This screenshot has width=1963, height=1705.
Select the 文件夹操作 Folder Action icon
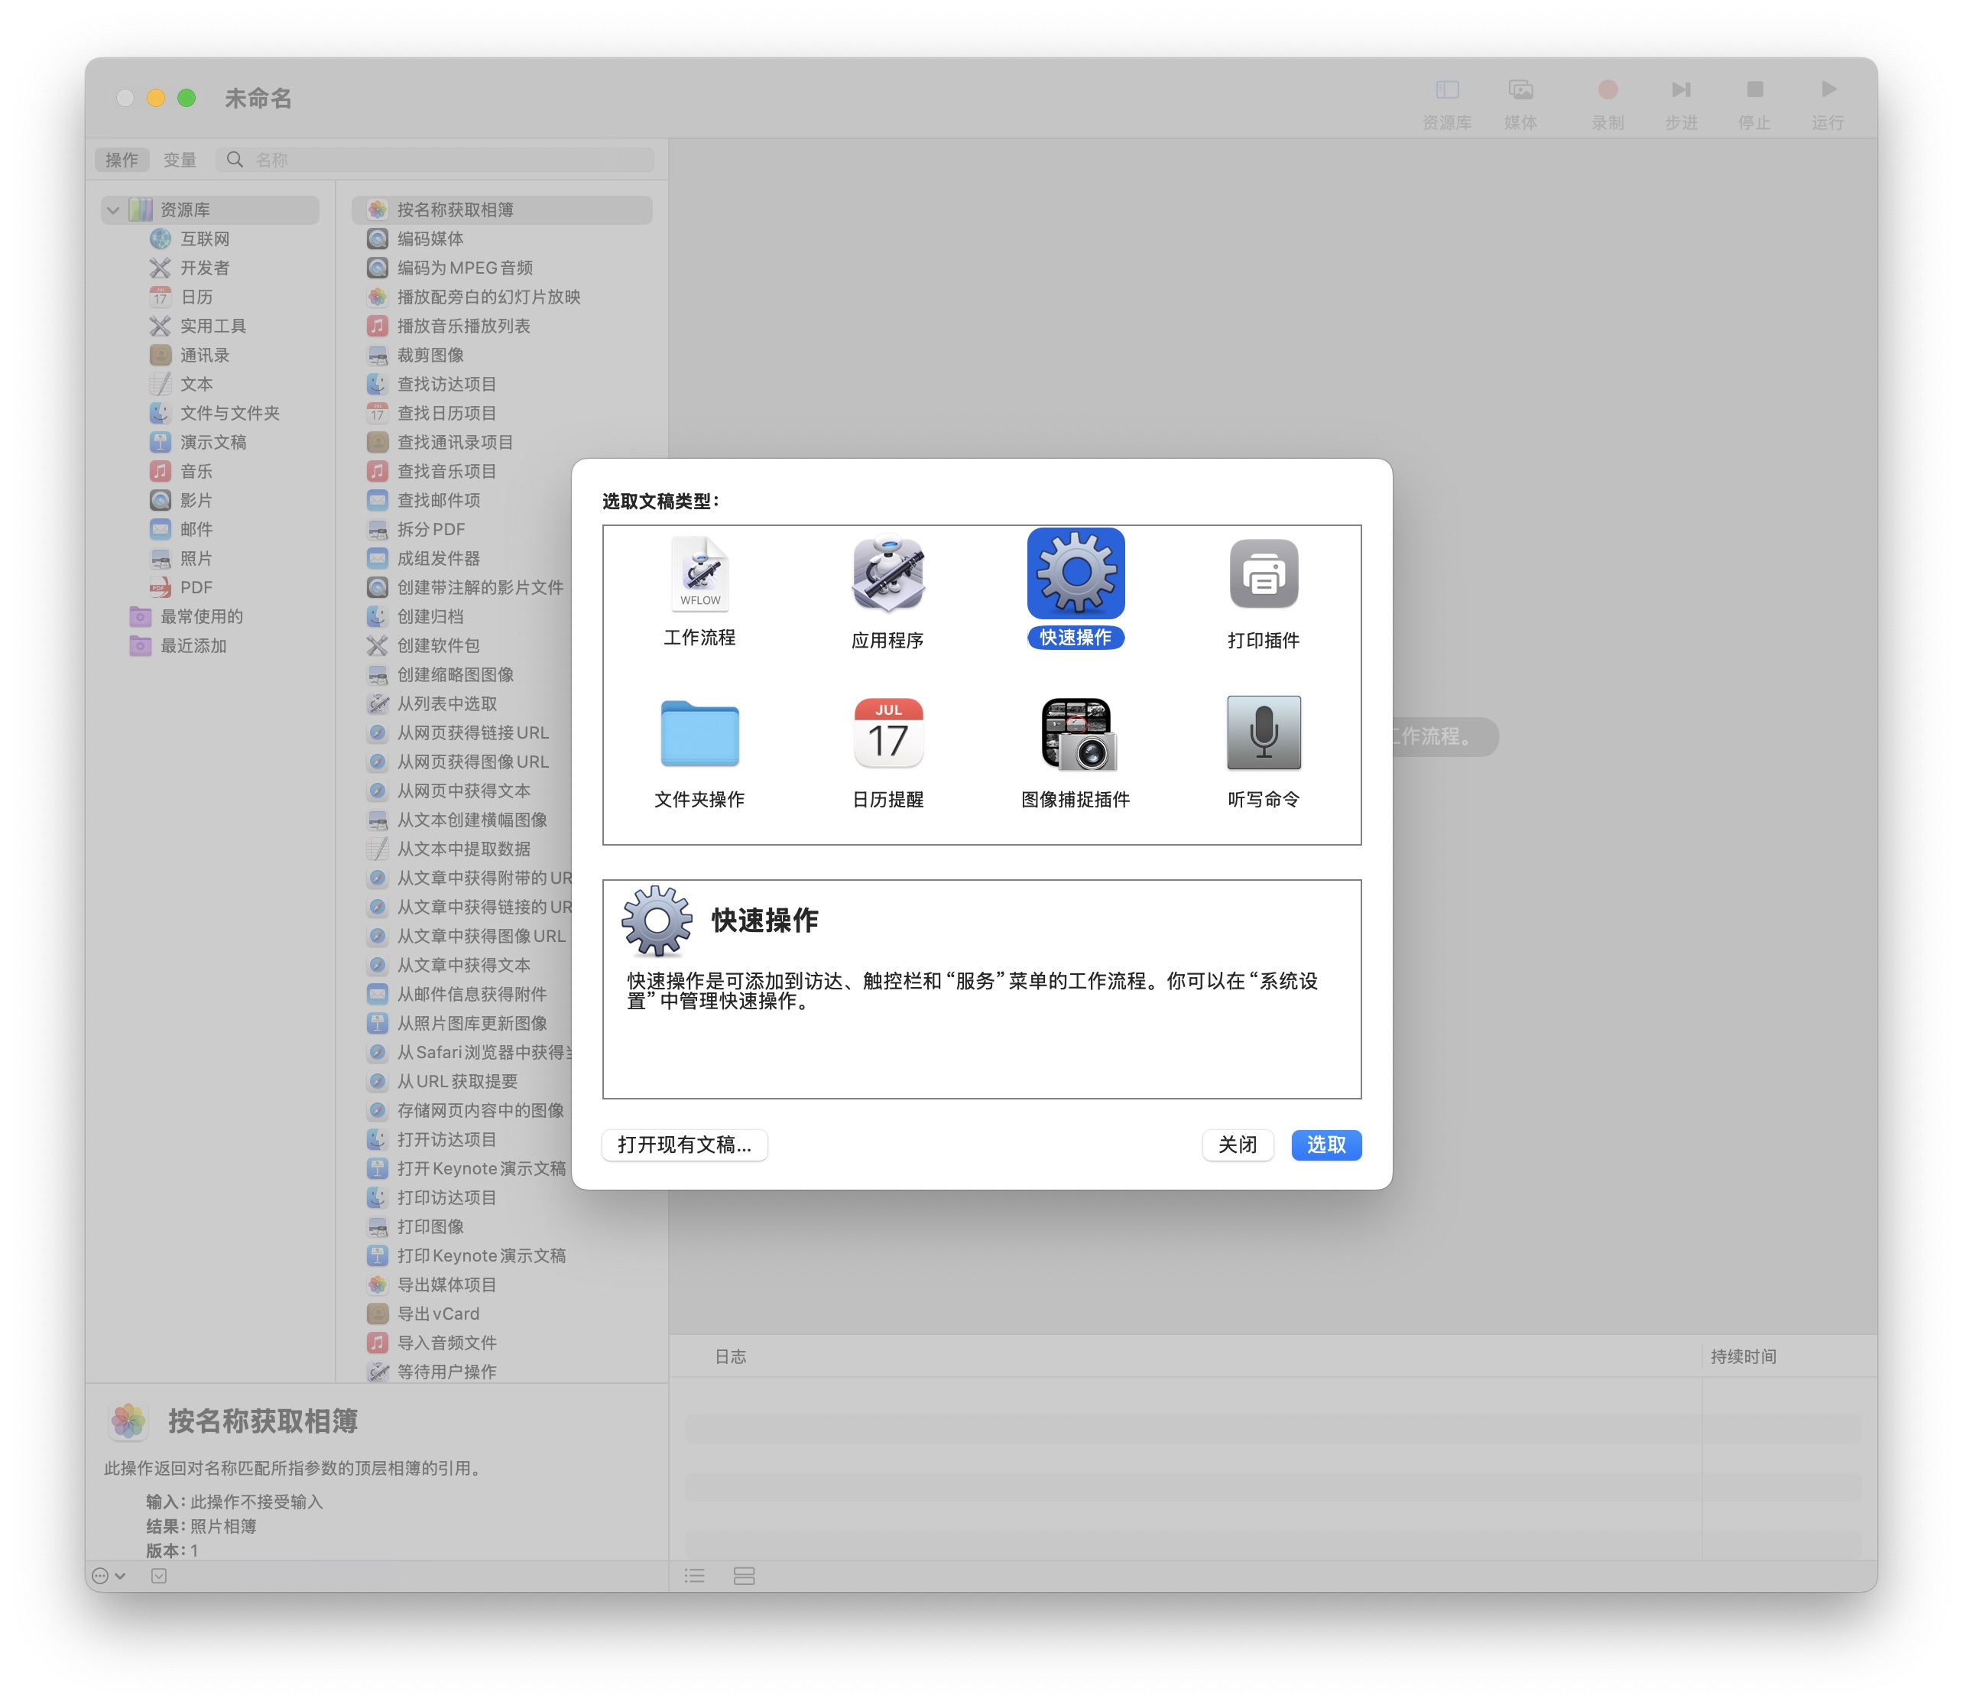700,732
